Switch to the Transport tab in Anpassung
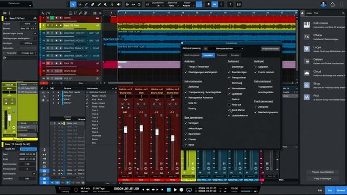This screenshot has width=347, height=195. [x=222, y=55]
